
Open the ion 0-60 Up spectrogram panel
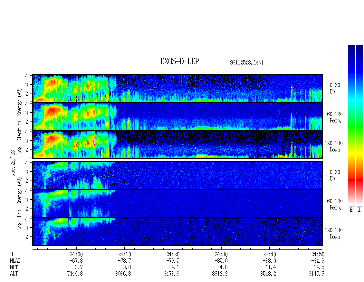pyautogui.click(x=177, y=175)
